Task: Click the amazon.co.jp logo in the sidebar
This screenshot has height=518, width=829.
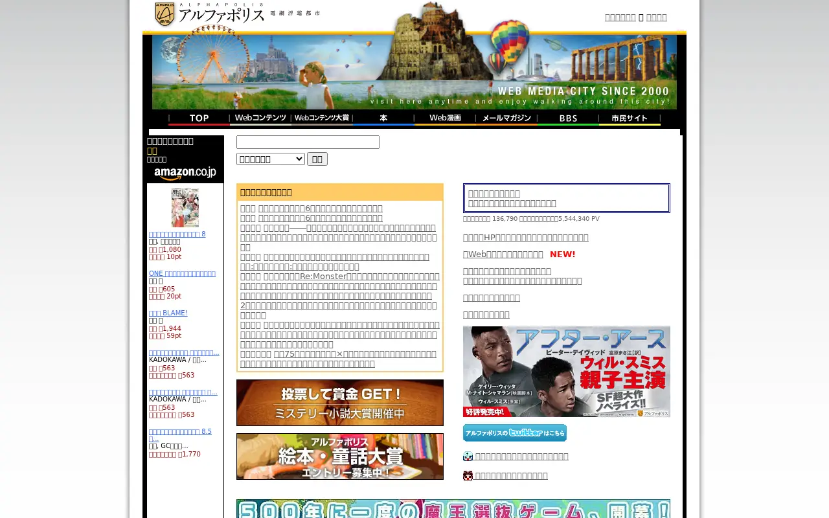Action: [x=185, y=173]
